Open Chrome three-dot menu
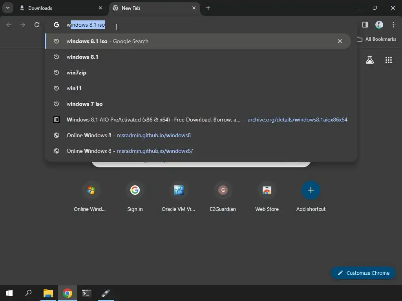 click(x=393, y=25)
